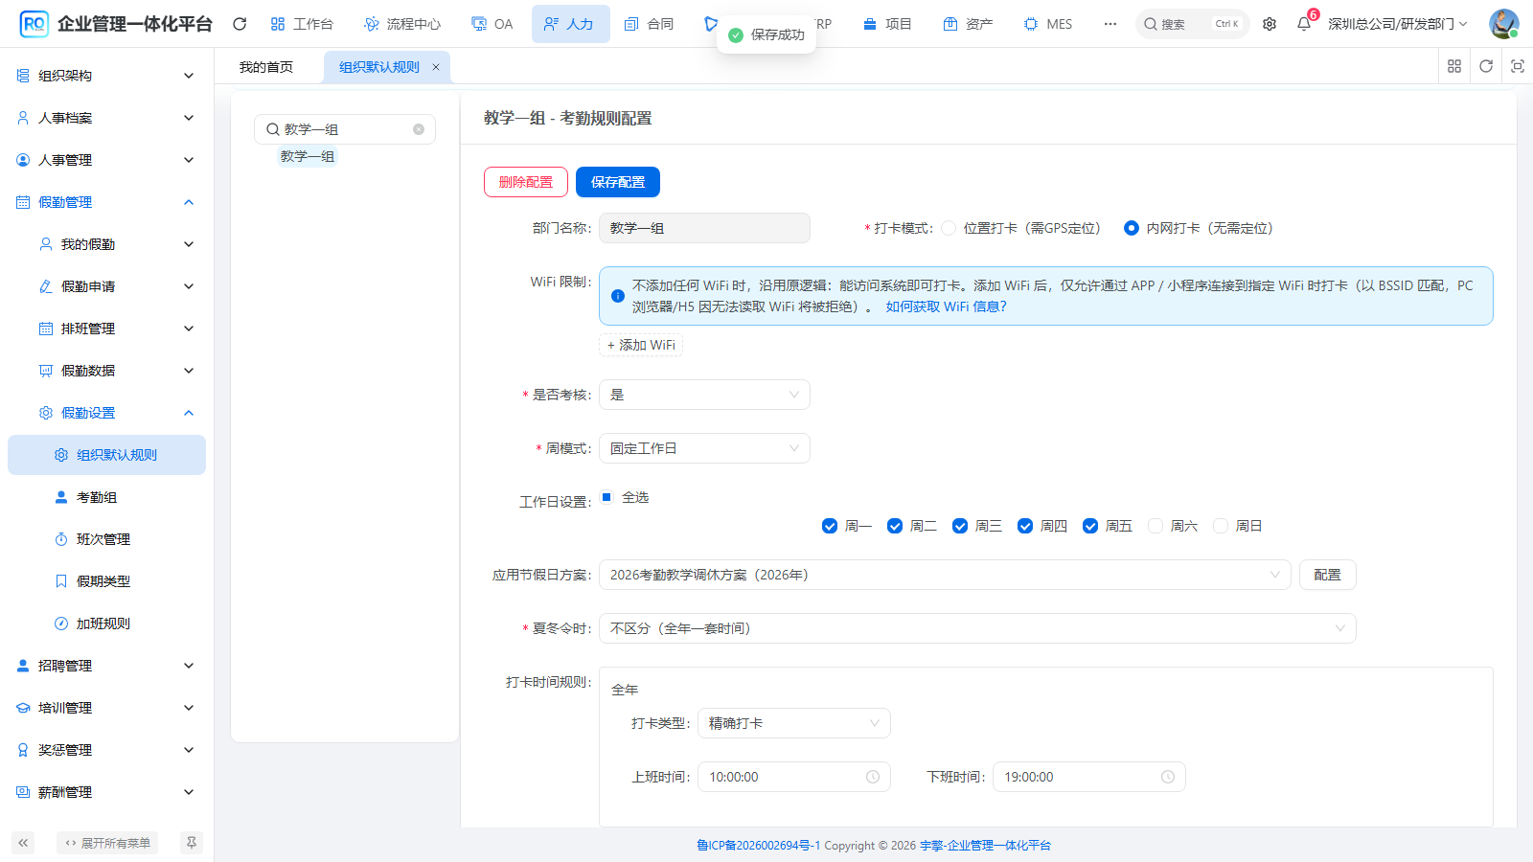The height and width of the screenshot is (862, 1533).
Task: Check the 周日 checkbox
Action: coord(1221,526)
